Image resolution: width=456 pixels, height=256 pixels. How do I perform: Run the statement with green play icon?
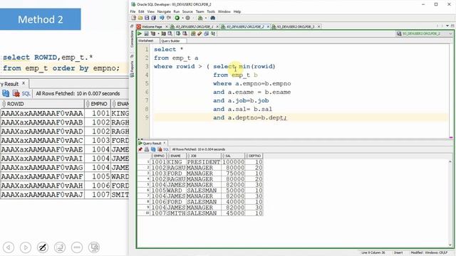pos(140,33)
